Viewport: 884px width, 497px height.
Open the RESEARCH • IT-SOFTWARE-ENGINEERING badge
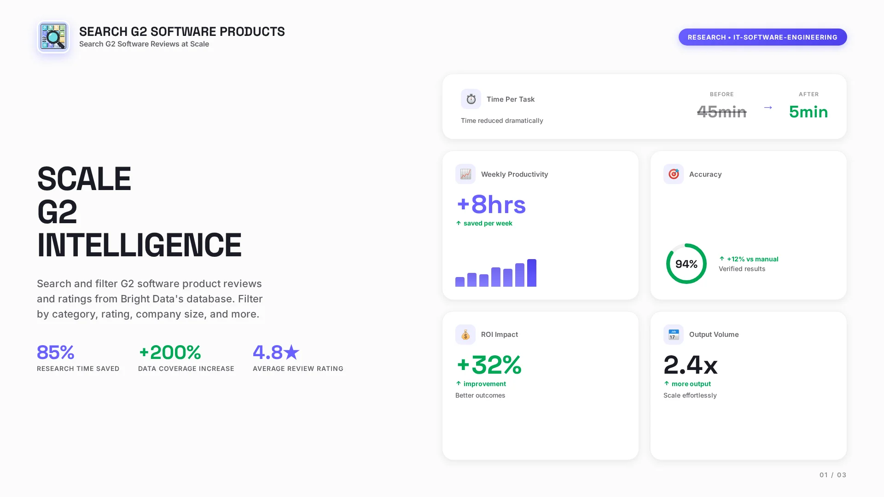(762, 37)
